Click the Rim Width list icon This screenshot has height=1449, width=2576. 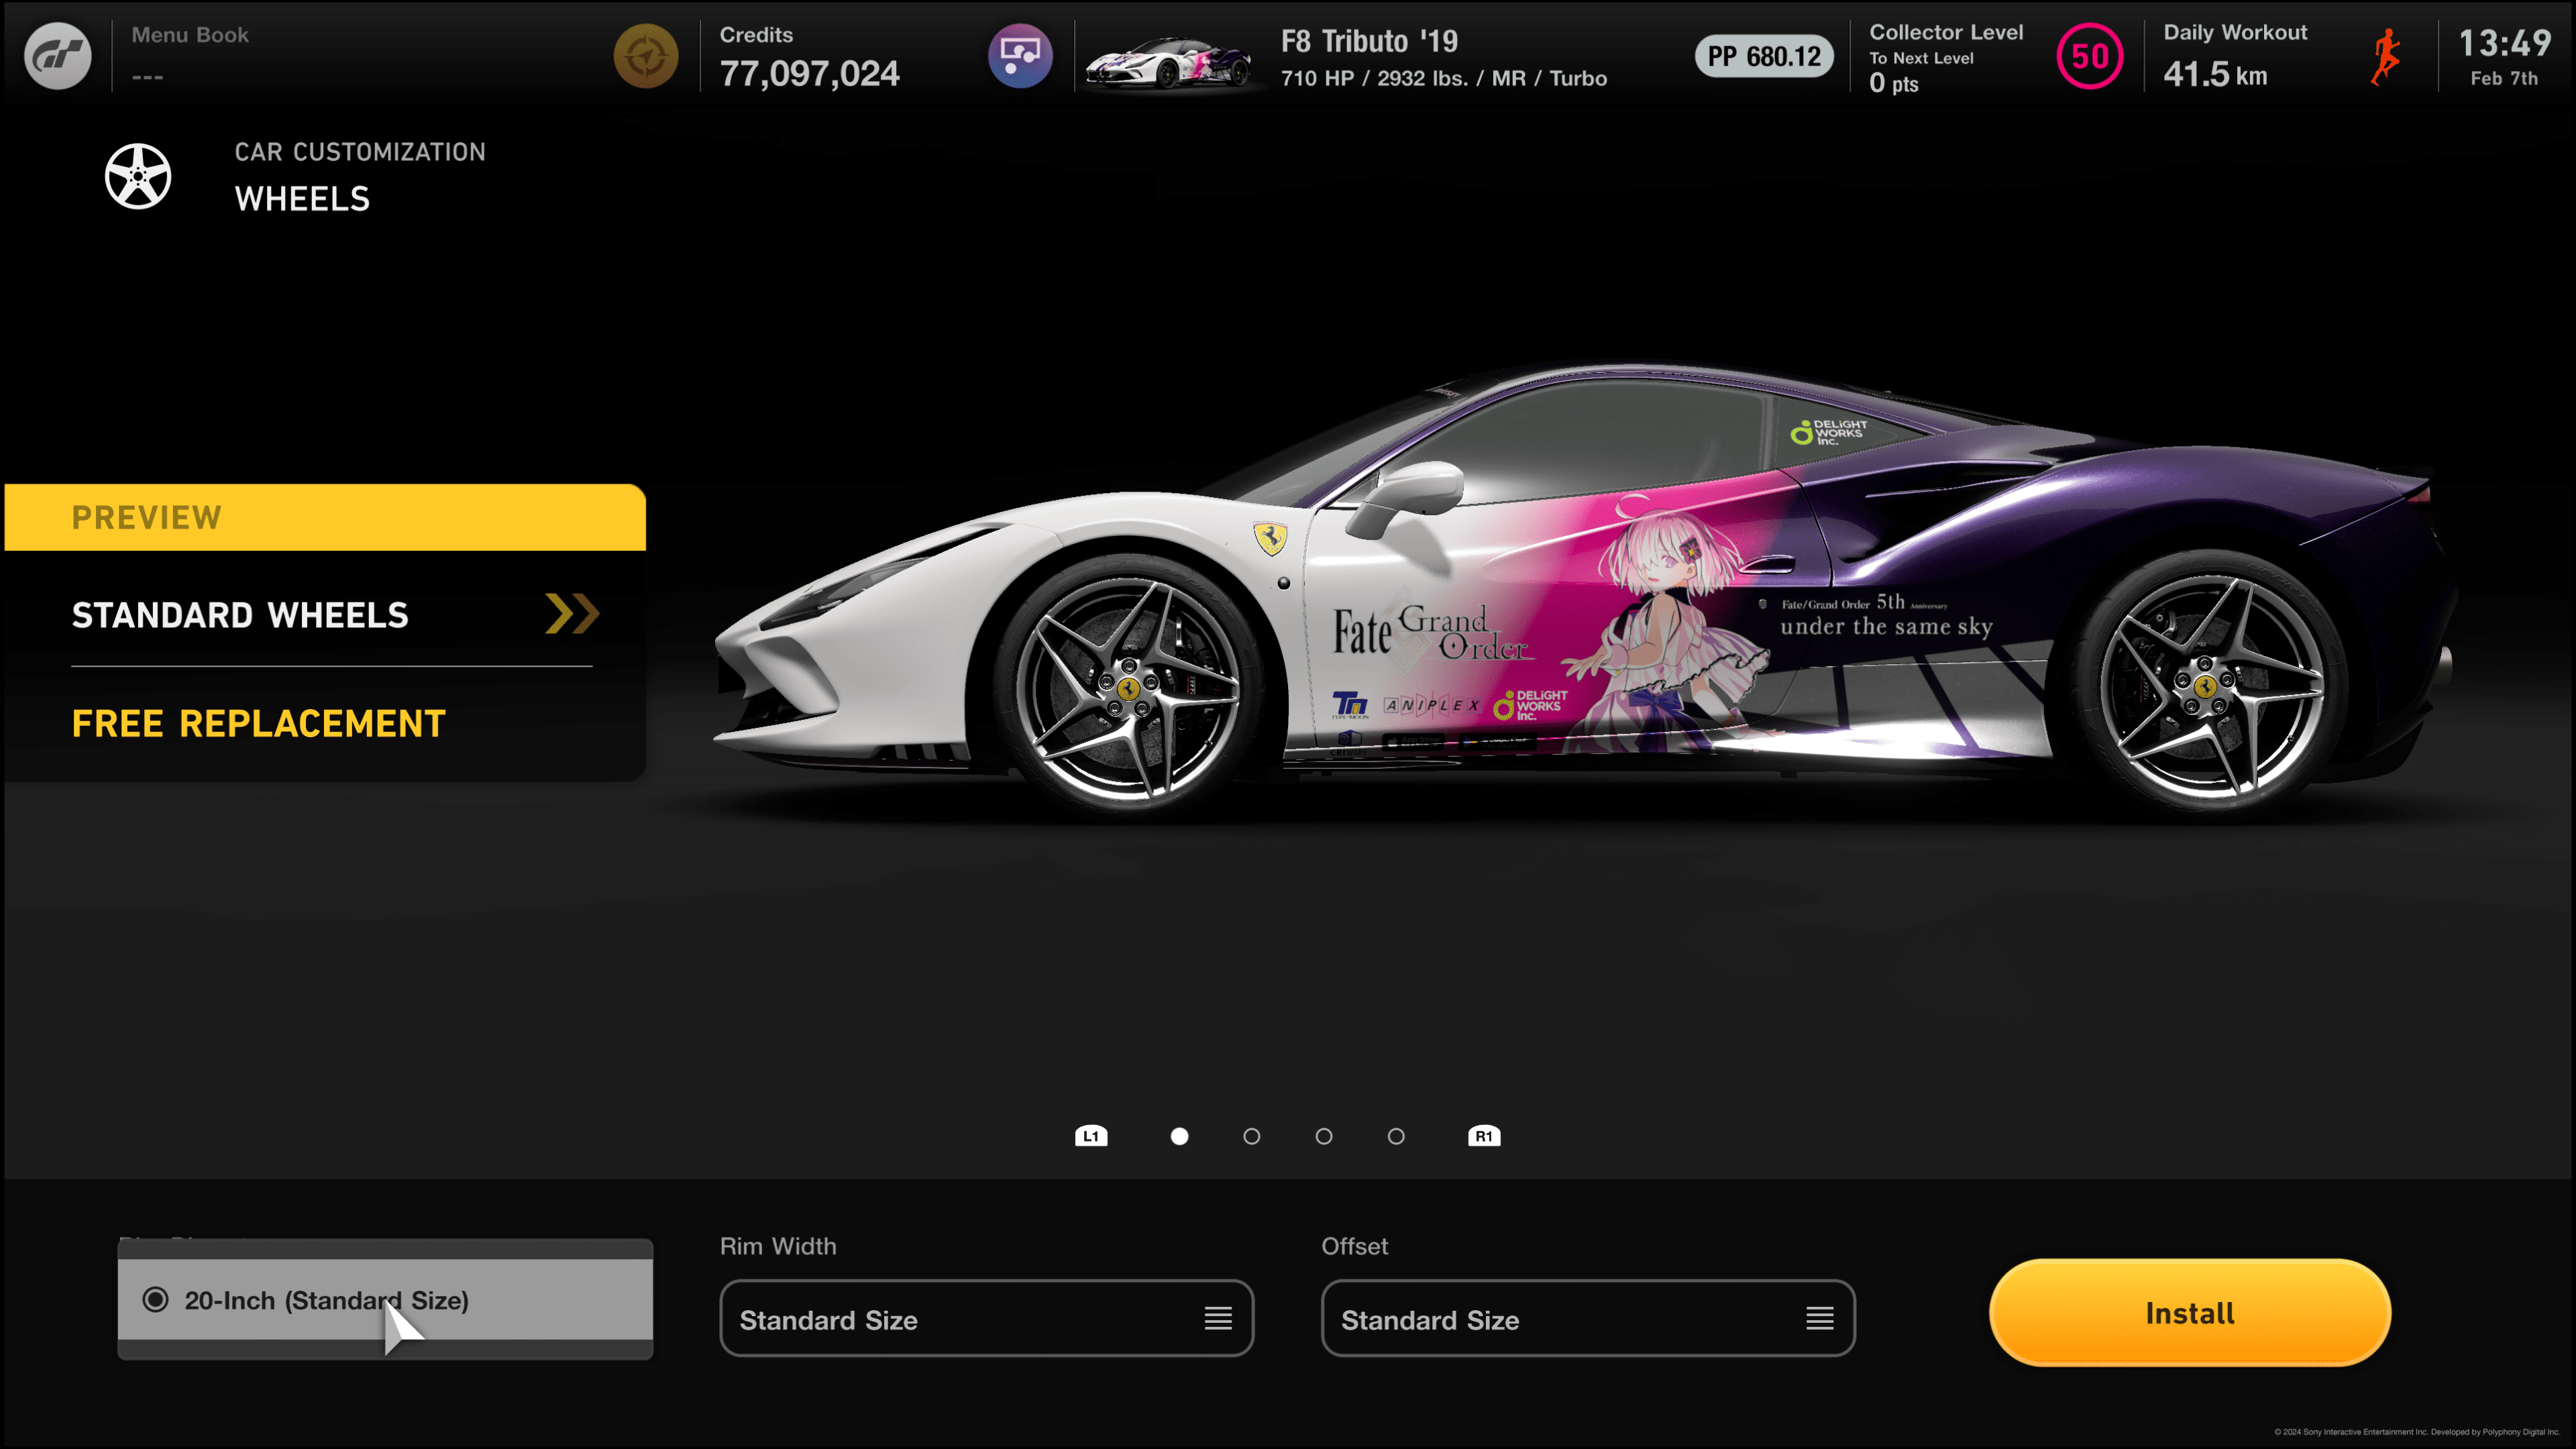tap(1218, 1319)
